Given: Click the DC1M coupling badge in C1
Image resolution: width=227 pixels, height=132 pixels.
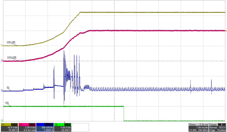Looking at the screenshot, I should (x=14, y=124).
